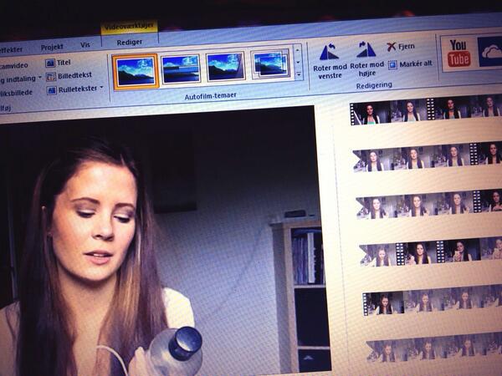Viewport: 502px width, 376px height.
Task: Click the Rulletekster icon
Action: 52,90
